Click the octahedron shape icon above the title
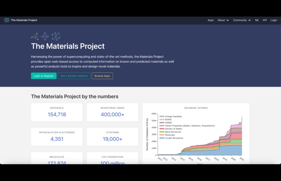Screen dimensions: 281x181 [x=45, y=36]
